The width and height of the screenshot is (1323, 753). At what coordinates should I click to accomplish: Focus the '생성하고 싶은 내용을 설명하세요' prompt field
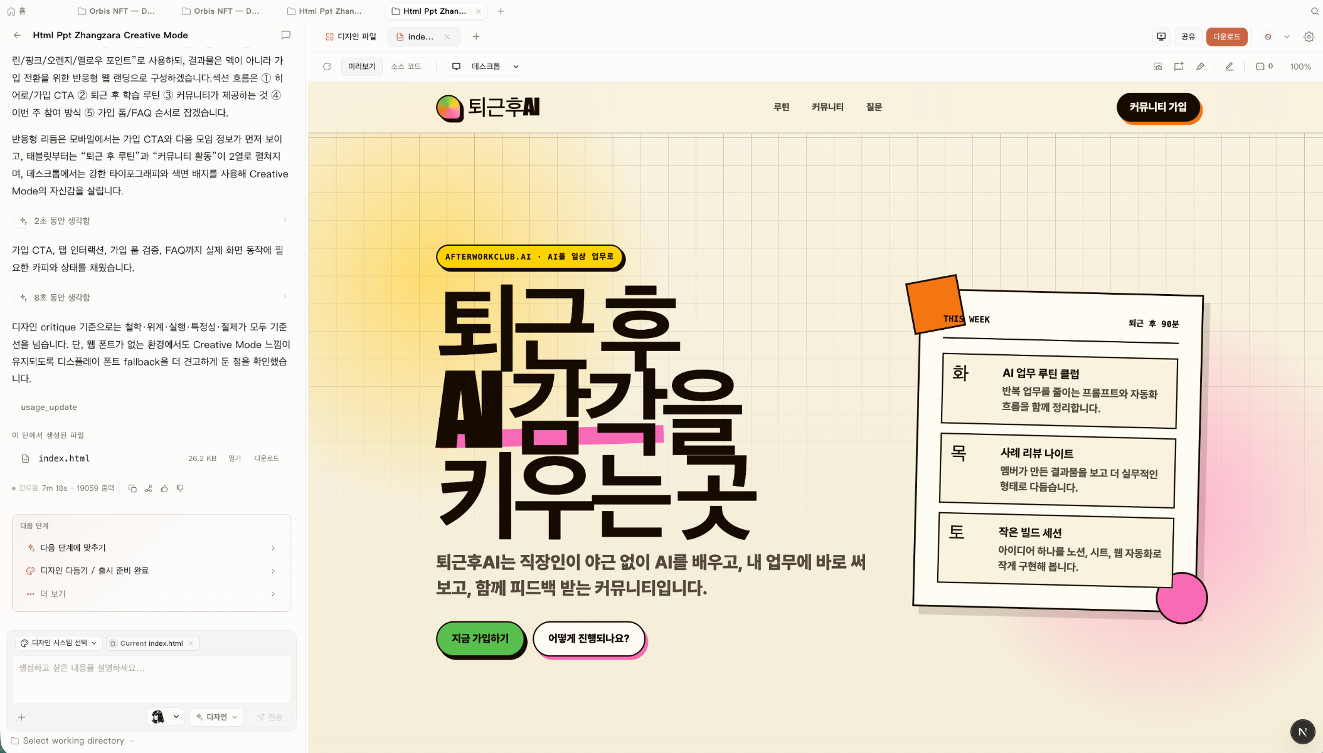tap(151, 679)
